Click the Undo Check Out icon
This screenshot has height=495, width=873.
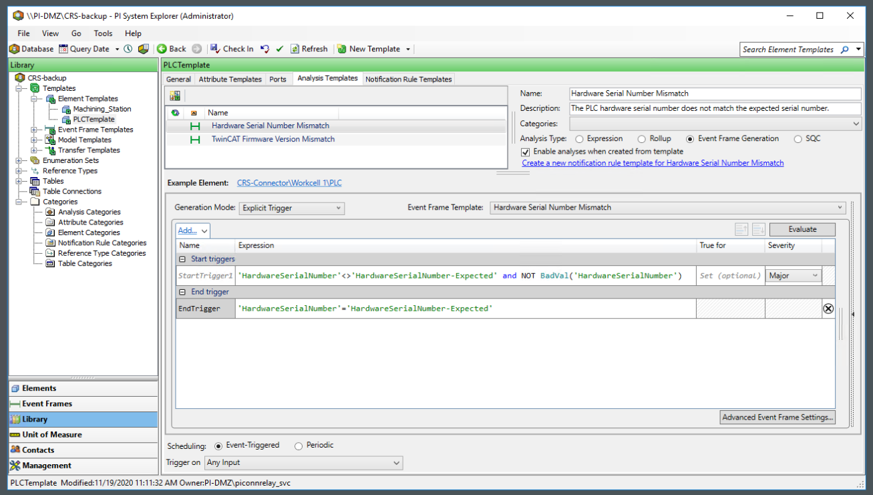pos(265,49)
